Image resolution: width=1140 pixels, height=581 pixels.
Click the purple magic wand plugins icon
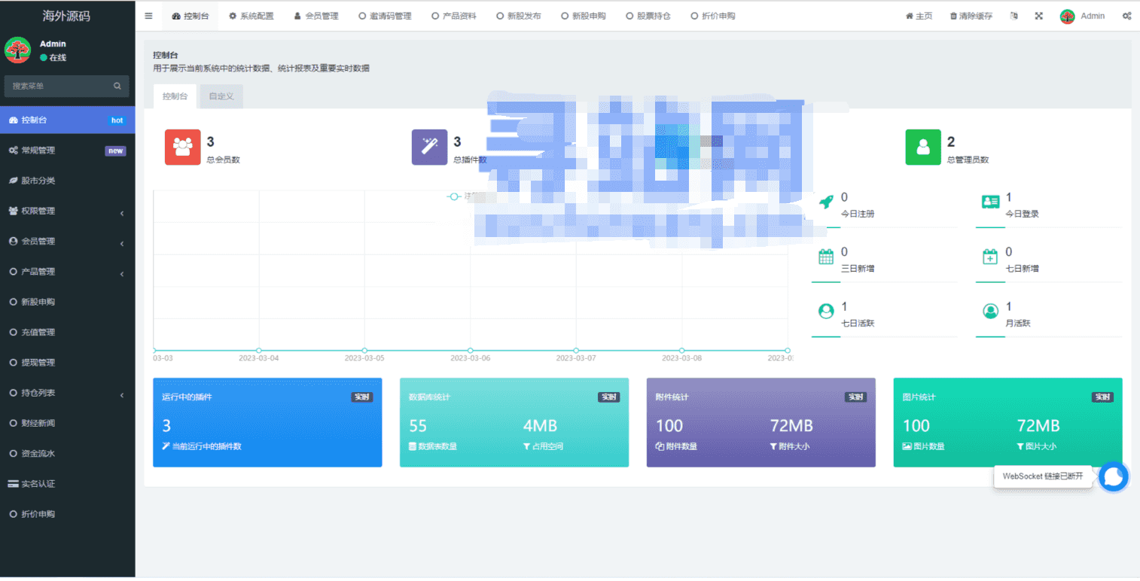click(429, 147)
